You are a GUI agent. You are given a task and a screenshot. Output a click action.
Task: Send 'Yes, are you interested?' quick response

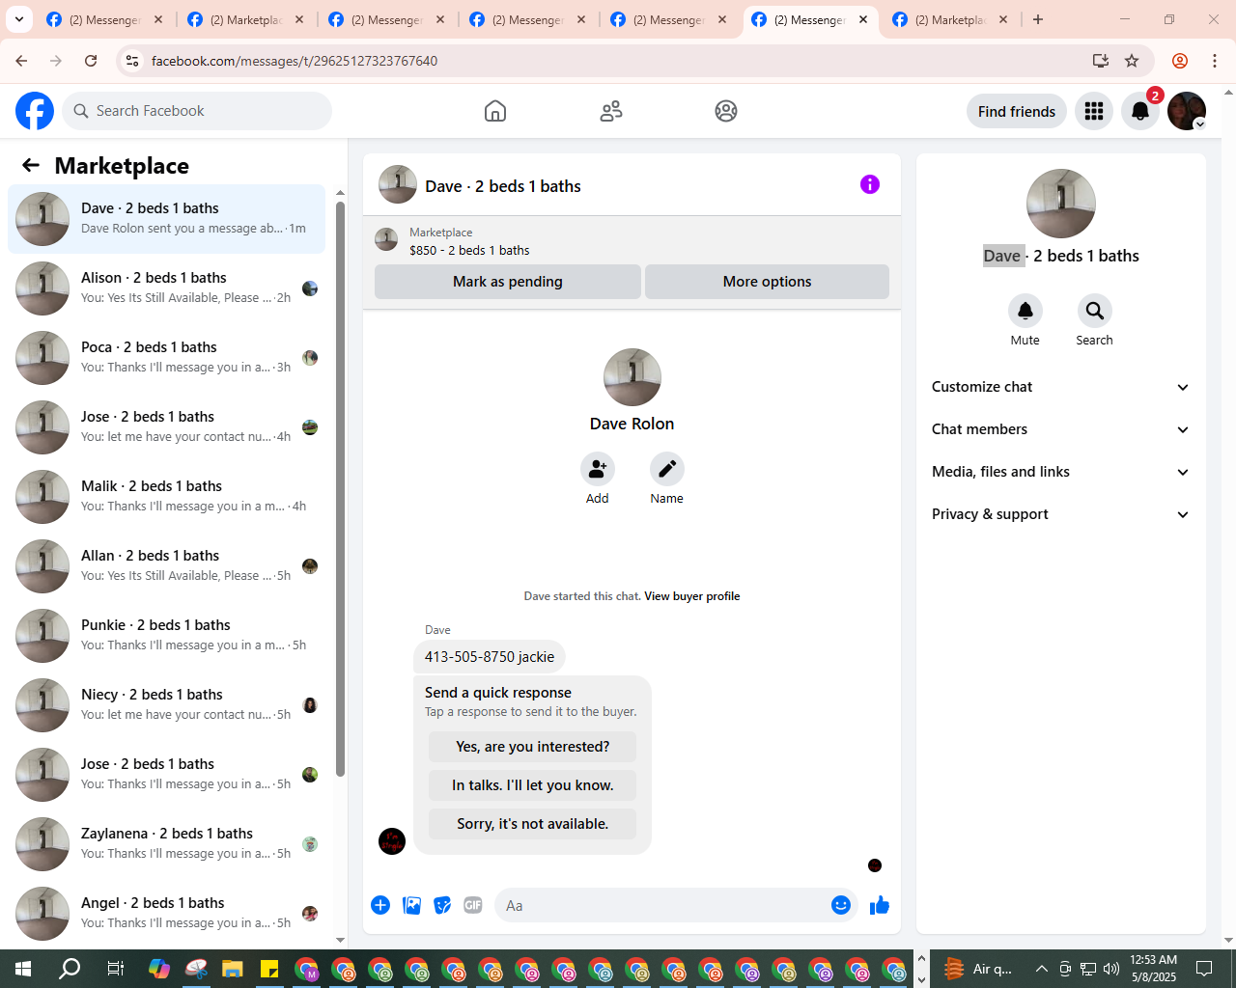(x=532, y=747)
